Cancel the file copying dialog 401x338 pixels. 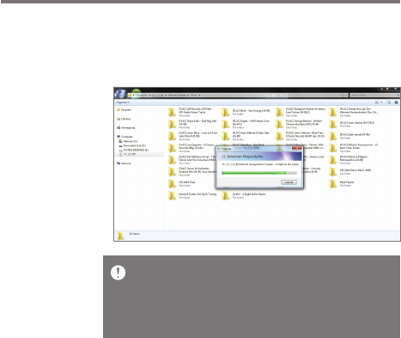pyautogui.click(x=289, y=182)
